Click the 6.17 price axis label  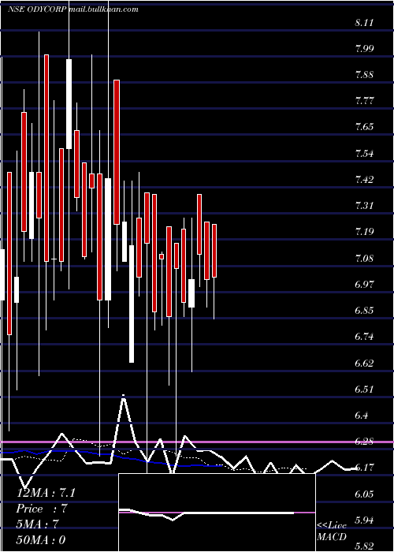(364, 468)
